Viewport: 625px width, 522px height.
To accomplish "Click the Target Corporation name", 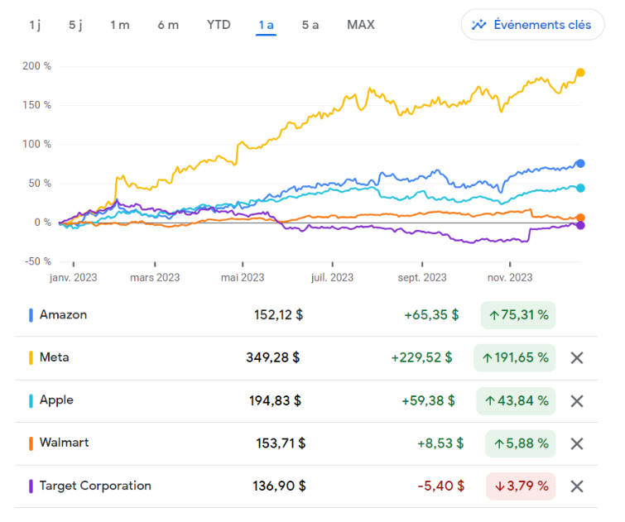I will pos(95,486).
